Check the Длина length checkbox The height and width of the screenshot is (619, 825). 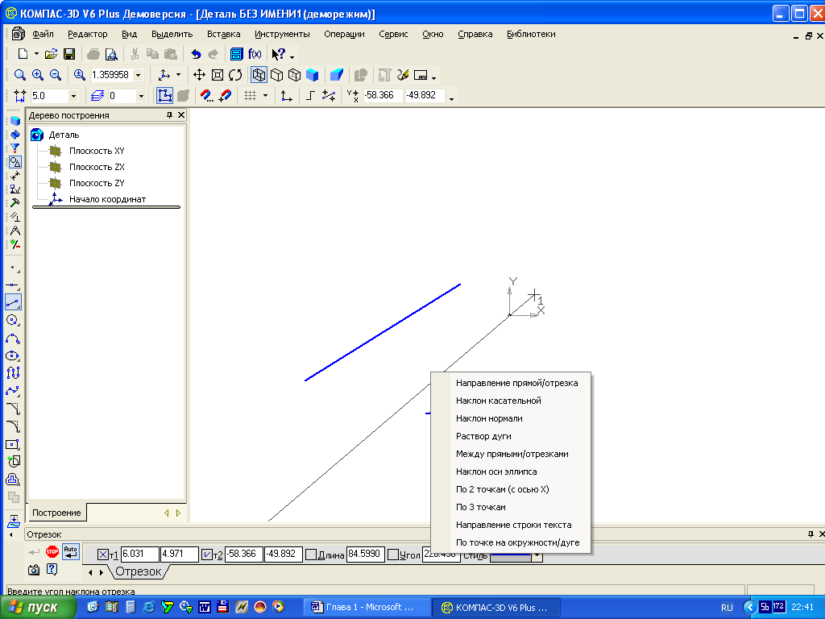311,555
